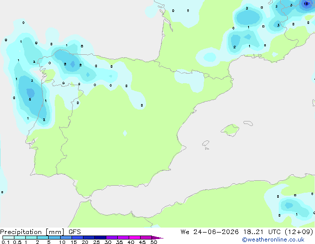
Task: Select the 40–45 mm magenta legend swatch
Action: point(135,238)
